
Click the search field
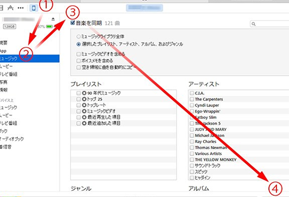(269, 24)
